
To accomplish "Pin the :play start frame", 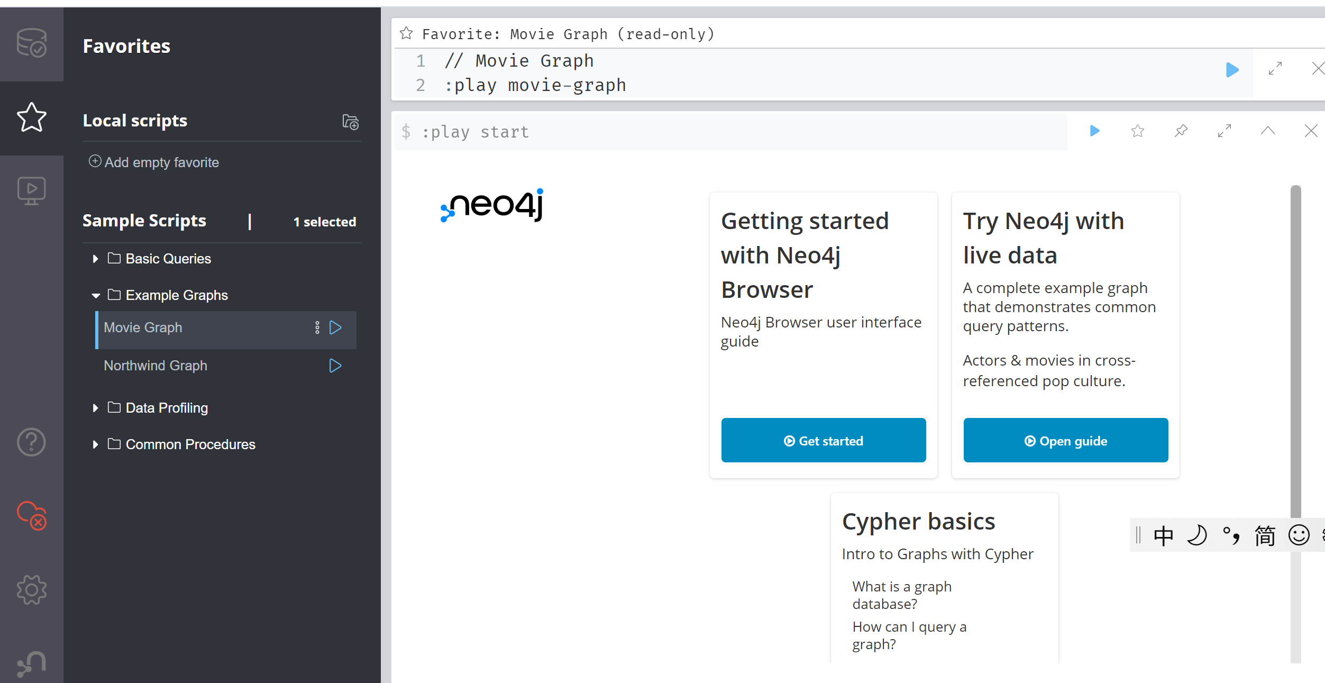I will click(x=1181, y=131).
